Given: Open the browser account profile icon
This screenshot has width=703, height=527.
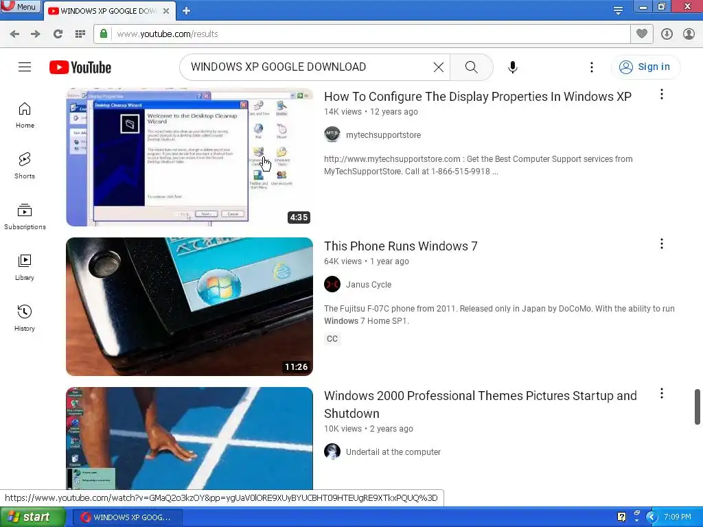Looking at the screenshot, I should [x=689, y=34].
